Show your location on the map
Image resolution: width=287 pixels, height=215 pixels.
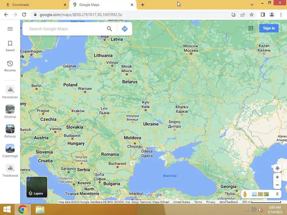click(277, 168)
